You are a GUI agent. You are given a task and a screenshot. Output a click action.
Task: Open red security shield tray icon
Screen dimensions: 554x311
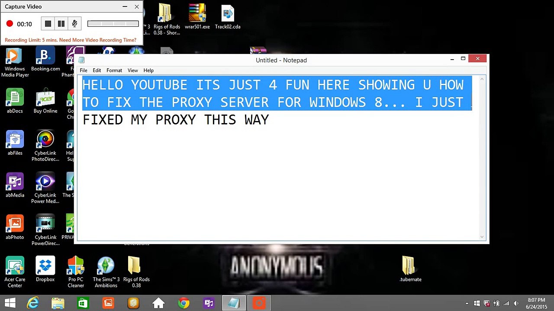[487, 304]
